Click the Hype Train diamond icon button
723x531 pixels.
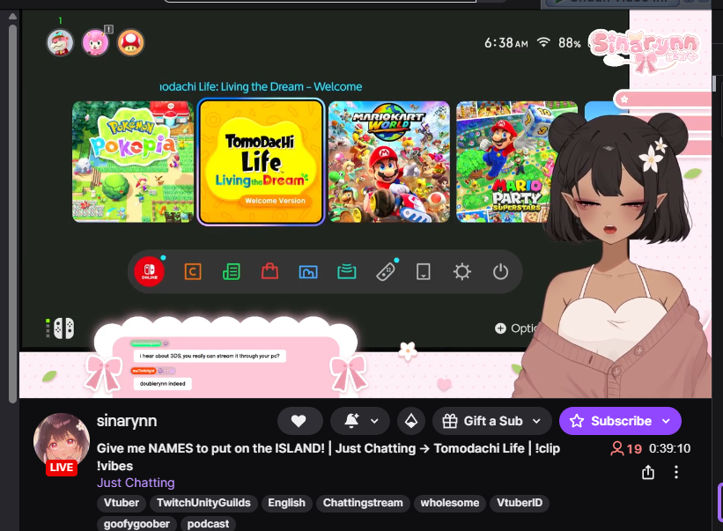click(411, 421)
